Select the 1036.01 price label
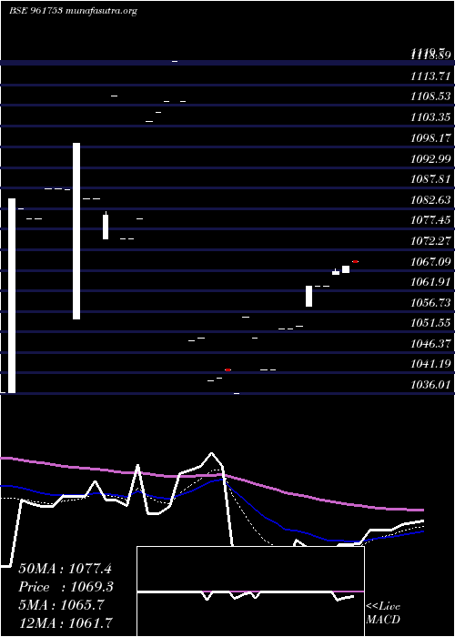Image resolution: width=455 pixels, height=637 pixels. (x=430, y=384)
